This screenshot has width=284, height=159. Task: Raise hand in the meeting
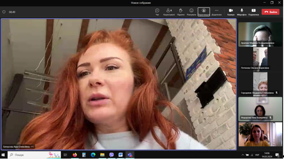click(x=180, y=12)
